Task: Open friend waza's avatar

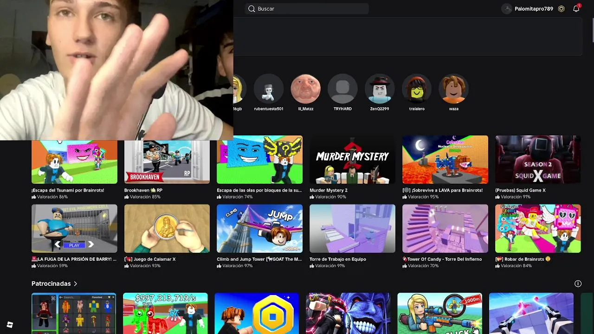Action: 454,89
